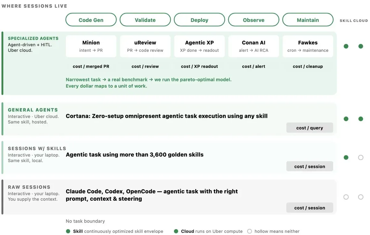Click Skill continuously optimized legend text
The image size is (370, 235).
pyautogui.click(x=118, y=231)
